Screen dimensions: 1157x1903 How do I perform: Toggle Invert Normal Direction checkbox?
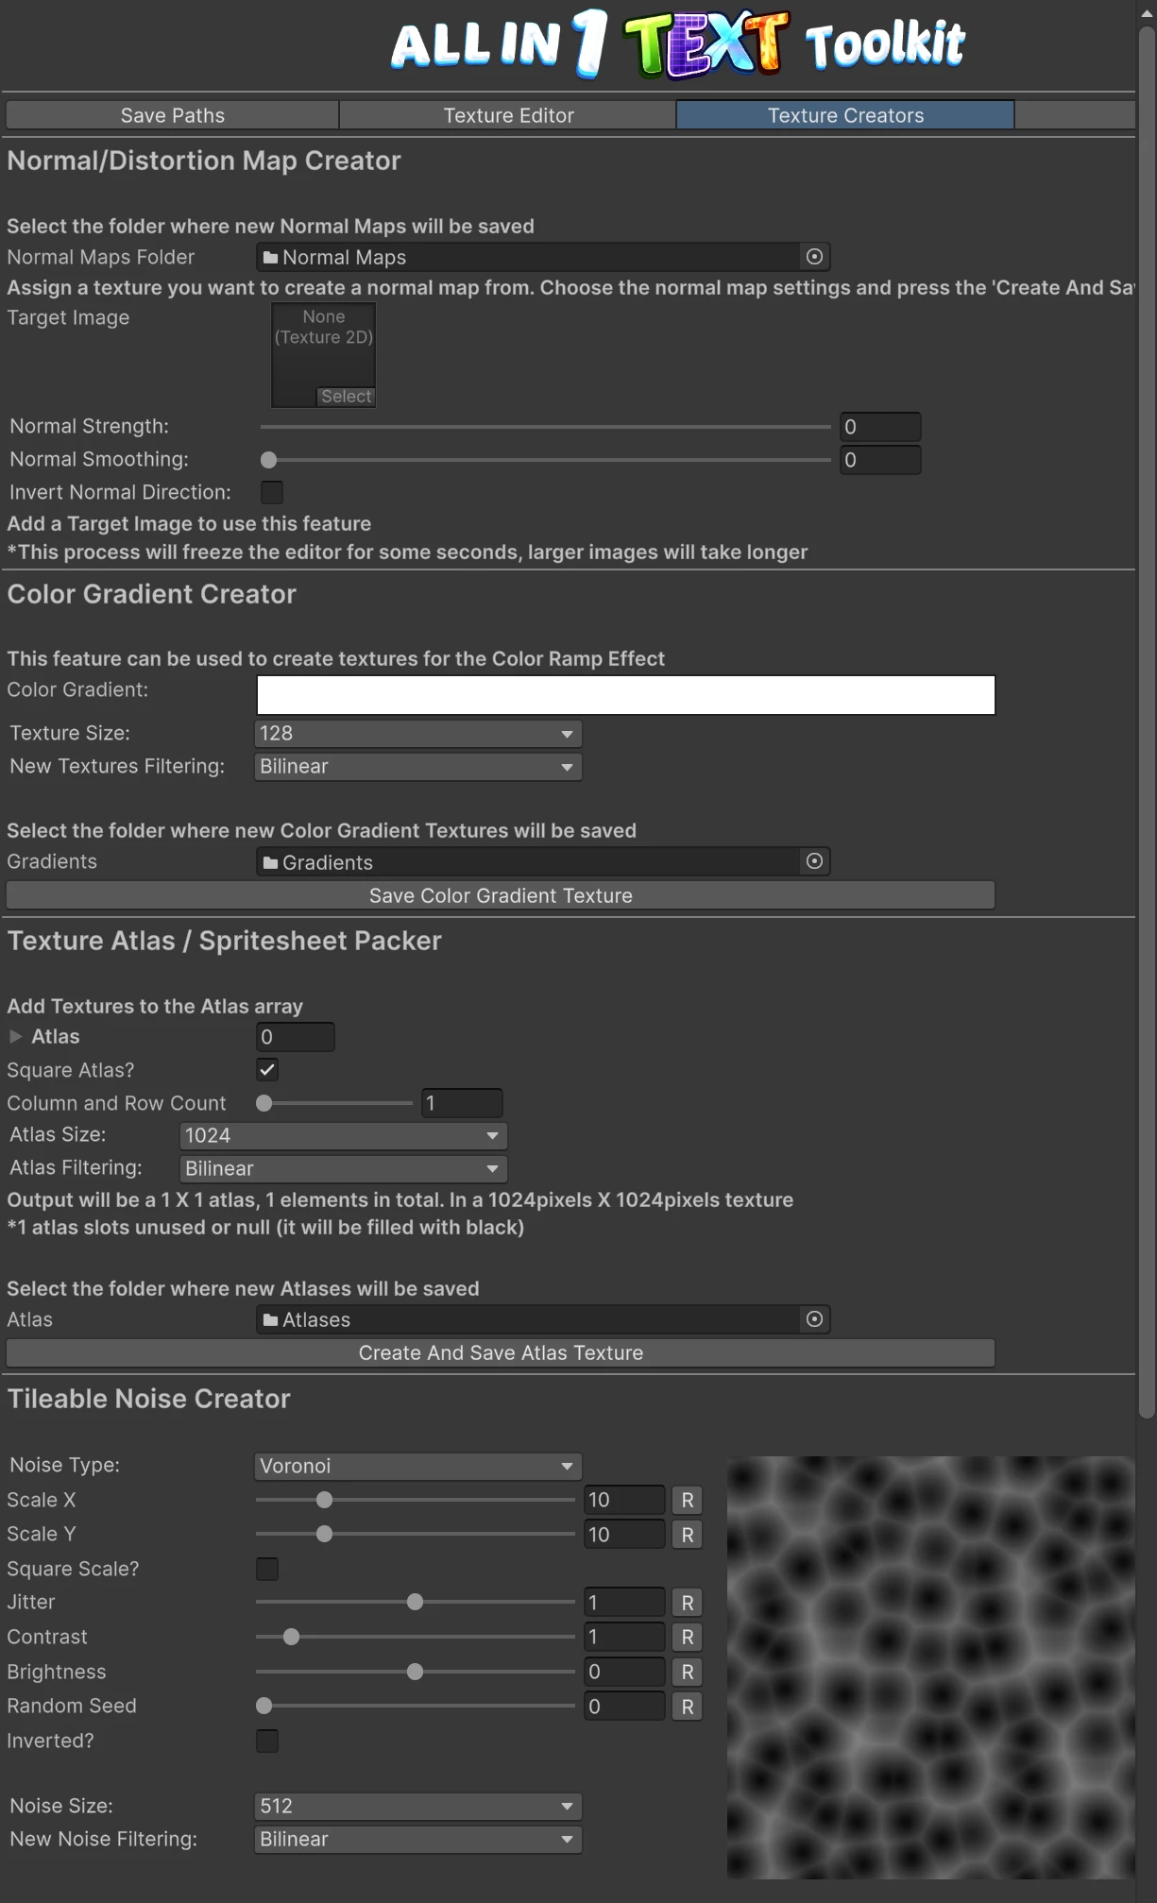[x=271, y=492]
